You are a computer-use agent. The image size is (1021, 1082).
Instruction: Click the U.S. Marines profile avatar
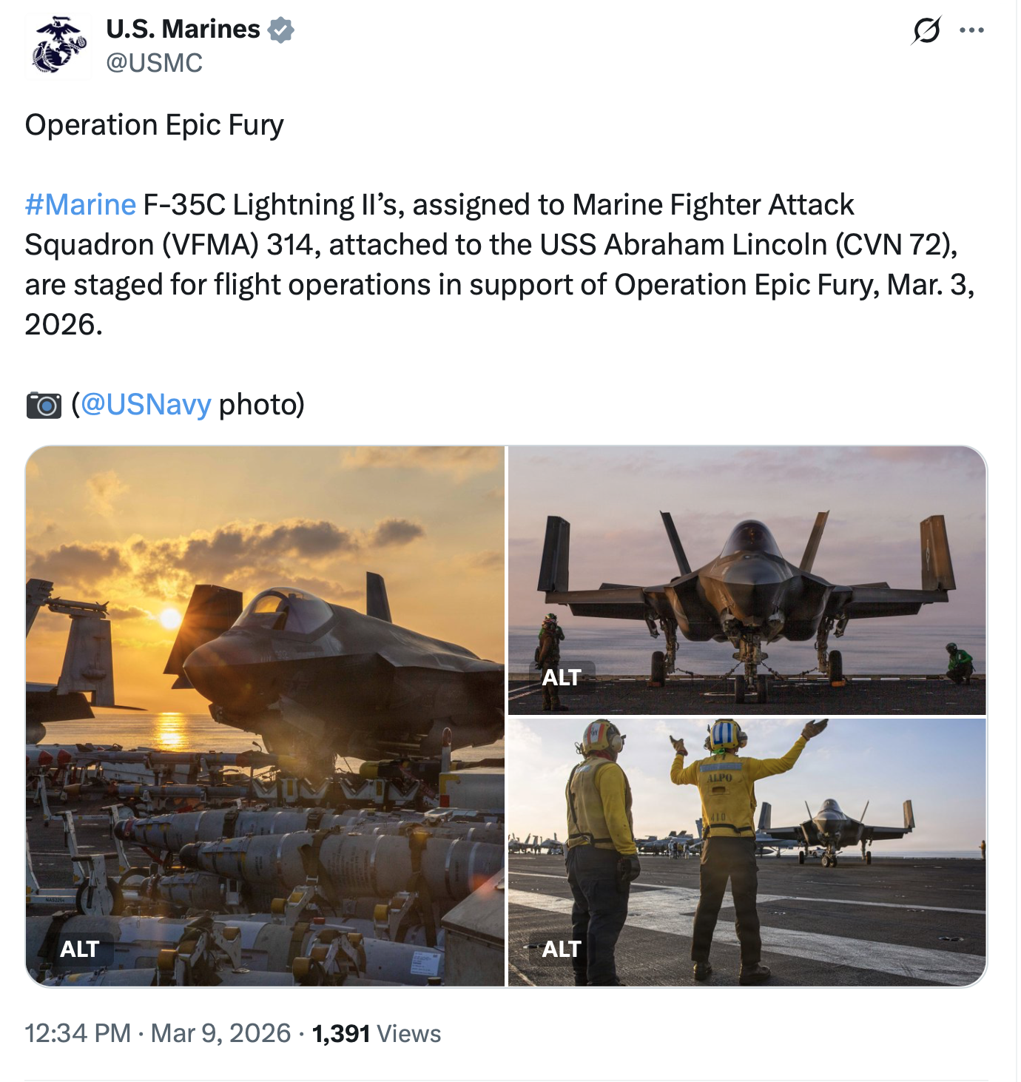(x=58, y=46)
